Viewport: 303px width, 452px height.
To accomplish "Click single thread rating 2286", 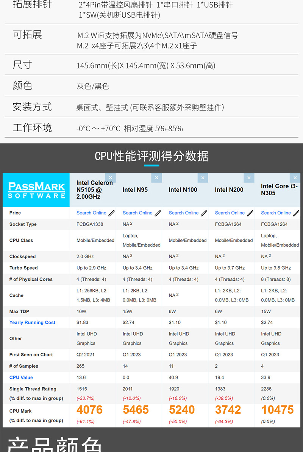I will [266, 389].
